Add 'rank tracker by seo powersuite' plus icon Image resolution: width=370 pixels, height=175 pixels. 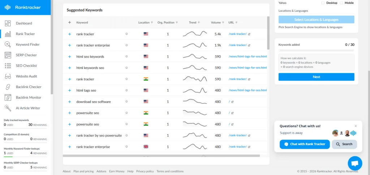coord(69,136)
